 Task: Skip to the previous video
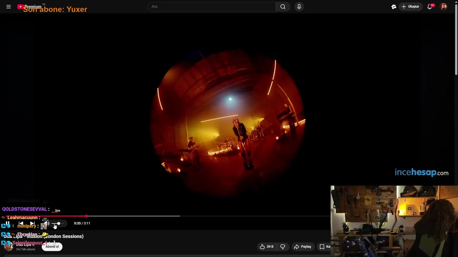pyautogui.click(x=21, y=223)
